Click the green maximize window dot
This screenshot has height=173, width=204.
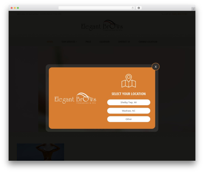[x=18, y=8]
